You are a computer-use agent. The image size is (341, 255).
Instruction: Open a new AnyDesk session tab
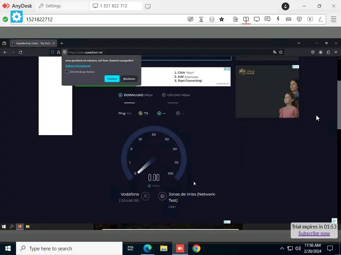148,6
